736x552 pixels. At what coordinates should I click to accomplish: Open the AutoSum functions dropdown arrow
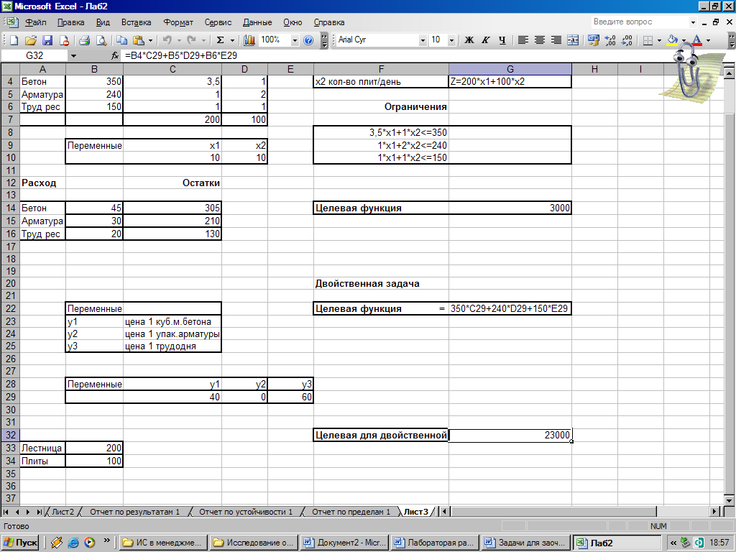click(232, 40)
